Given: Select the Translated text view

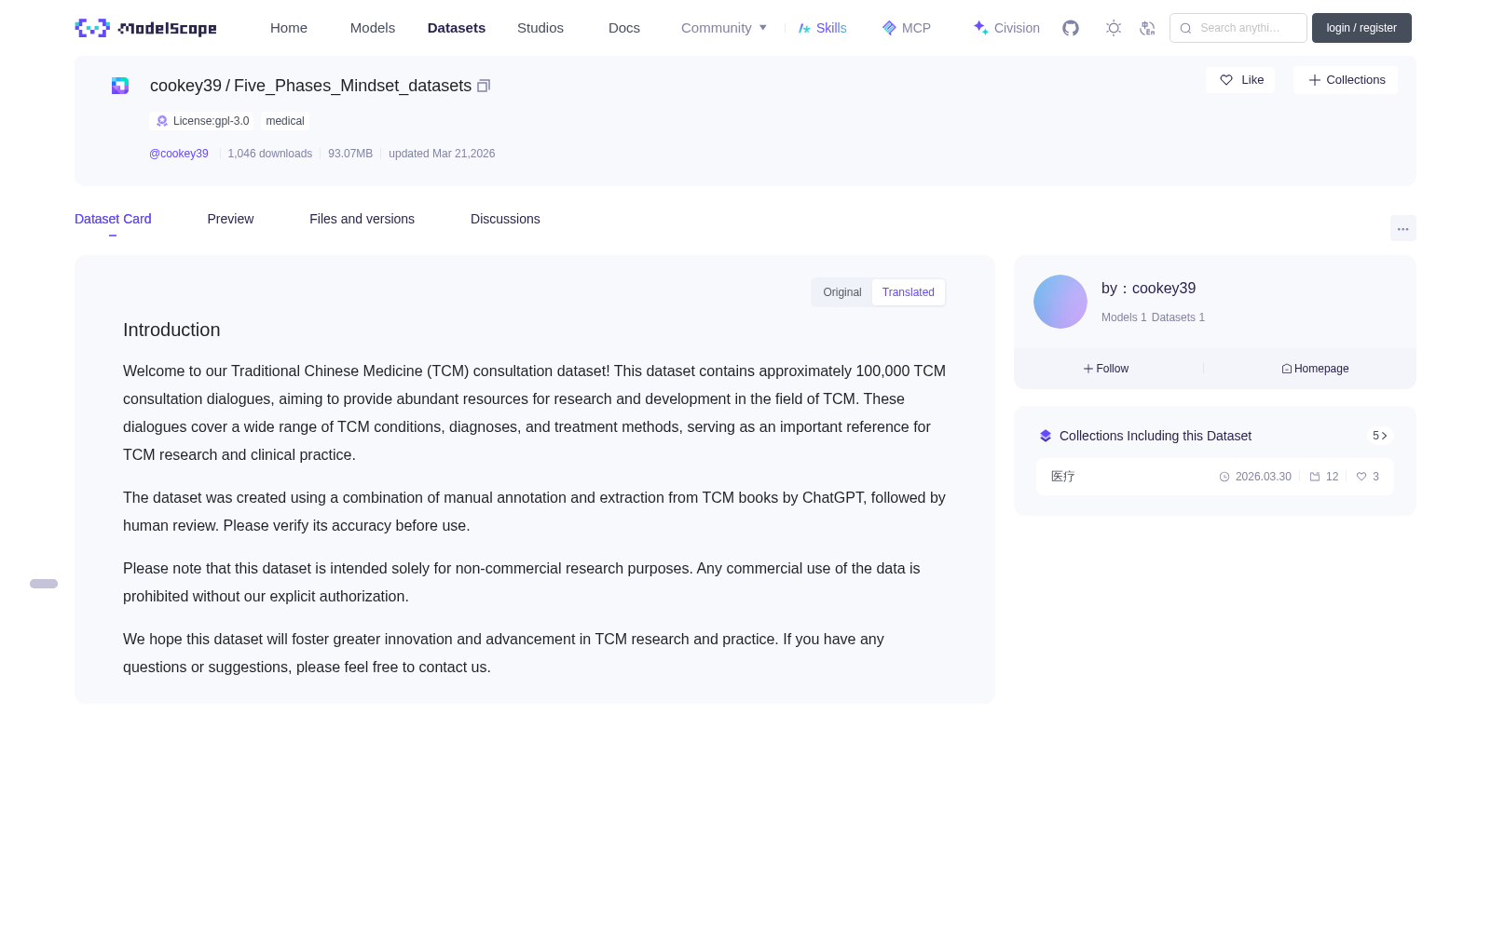Looking at the screenshot, I should click(909, 292).
